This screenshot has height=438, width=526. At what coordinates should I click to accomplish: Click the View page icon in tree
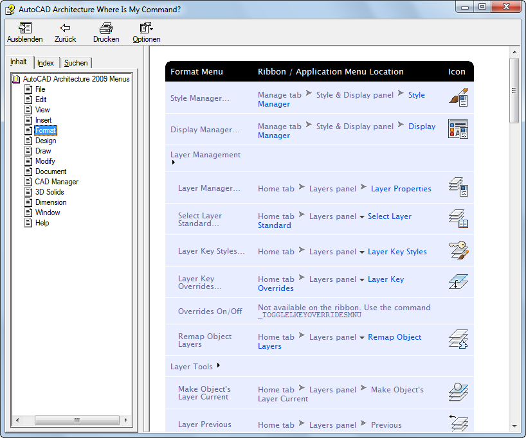tap(28, 110)
